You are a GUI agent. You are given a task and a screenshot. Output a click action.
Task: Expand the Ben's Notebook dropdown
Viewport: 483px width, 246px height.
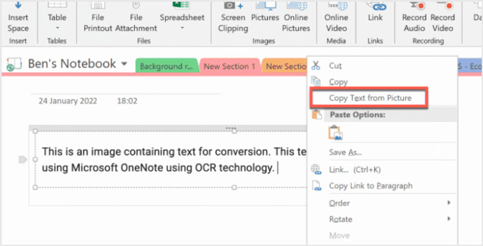(x=124, y=64)
